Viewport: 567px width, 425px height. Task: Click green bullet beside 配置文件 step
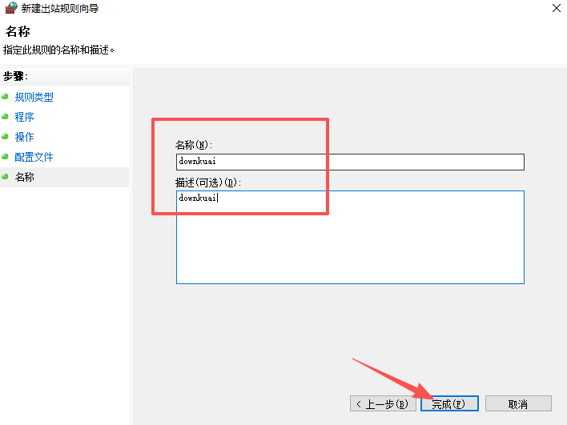6,157
